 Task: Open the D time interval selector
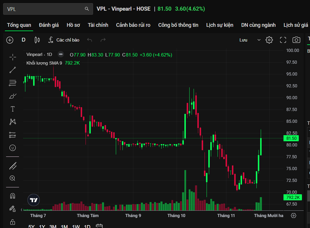(24, 40)
